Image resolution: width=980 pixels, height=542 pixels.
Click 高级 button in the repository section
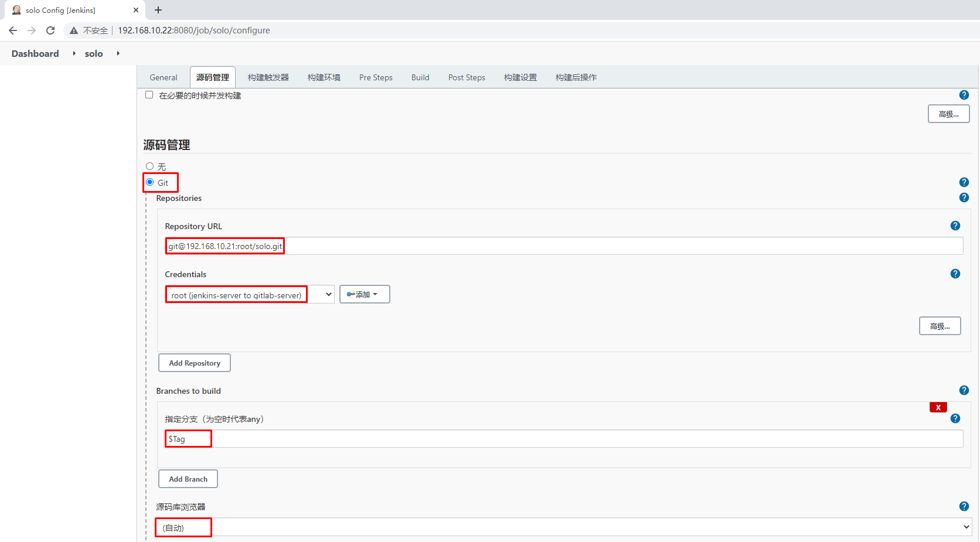(x=940, y=326)
